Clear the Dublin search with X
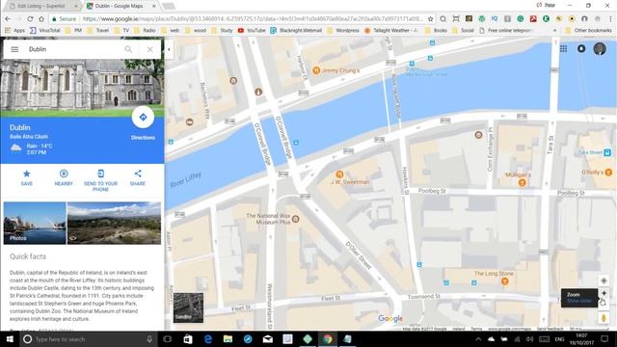This screenshot has height=347, width=617. 150,49
